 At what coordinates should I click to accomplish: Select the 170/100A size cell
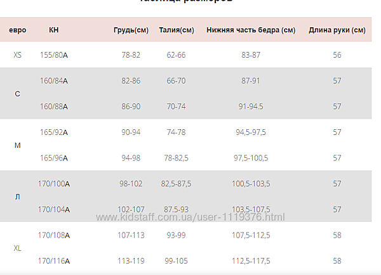(x=53, y=184)
